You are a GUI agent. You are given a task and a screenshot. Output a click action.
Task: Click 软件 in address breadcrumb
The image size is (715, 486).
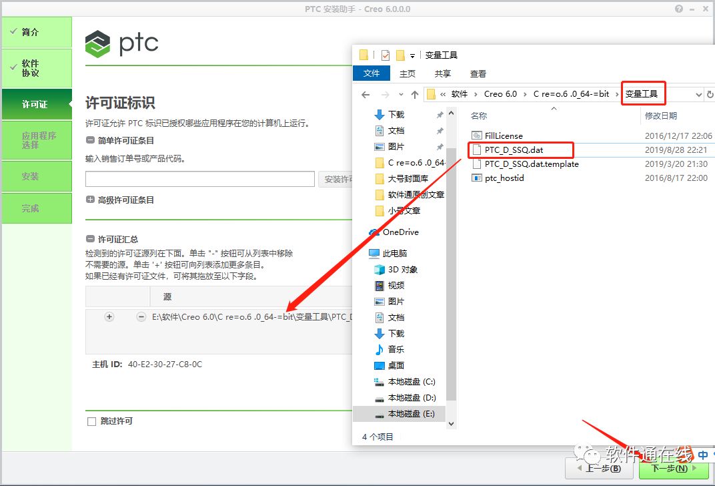459,94
